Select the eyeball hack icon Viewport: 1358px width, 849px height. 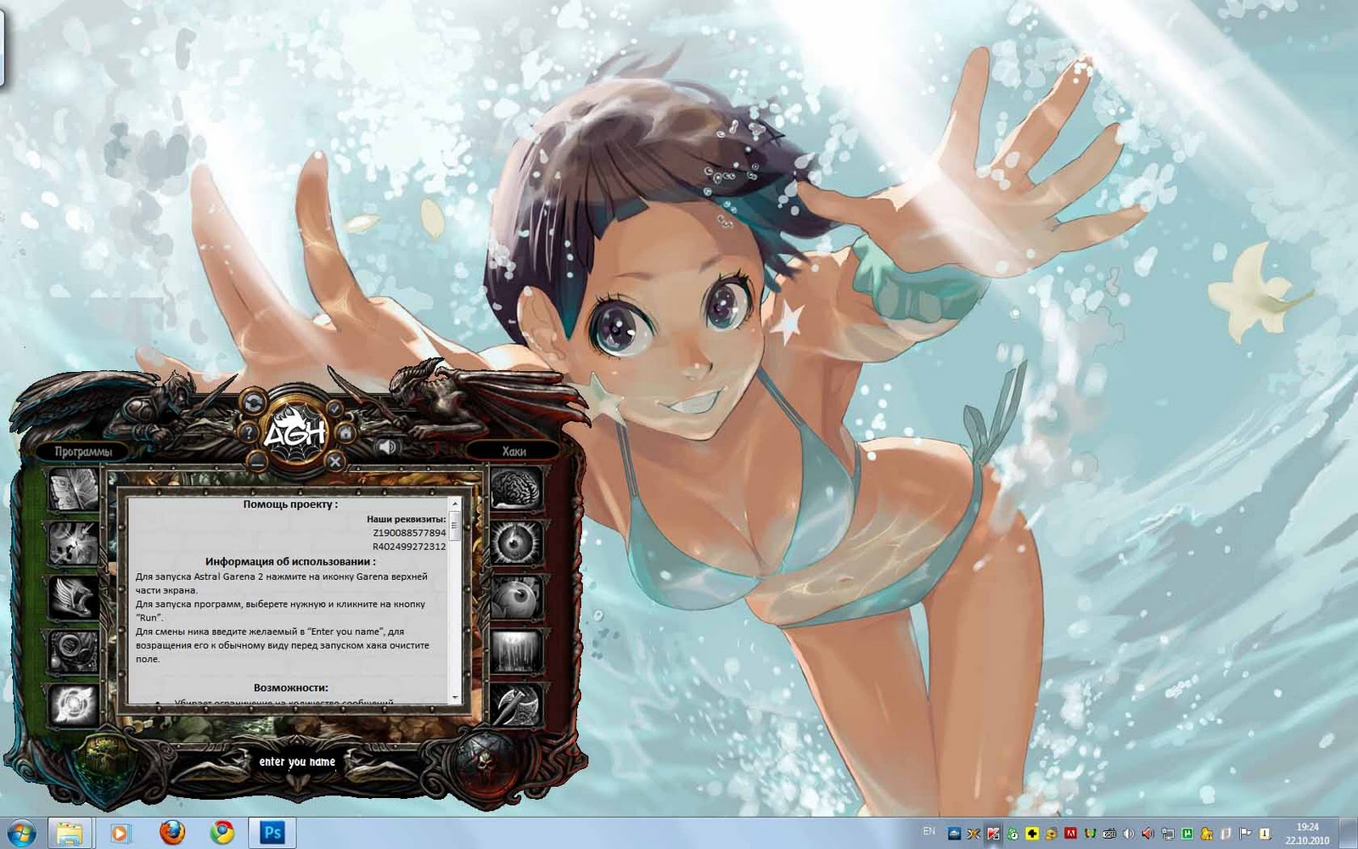pyautogui.click(x=516, y=597)
